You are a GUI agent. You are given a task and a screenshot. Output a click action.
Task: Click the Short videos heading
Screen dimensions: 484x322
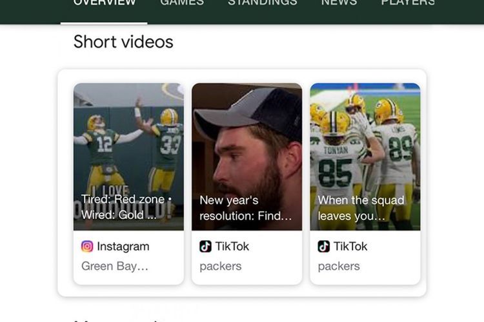point(123,42)
